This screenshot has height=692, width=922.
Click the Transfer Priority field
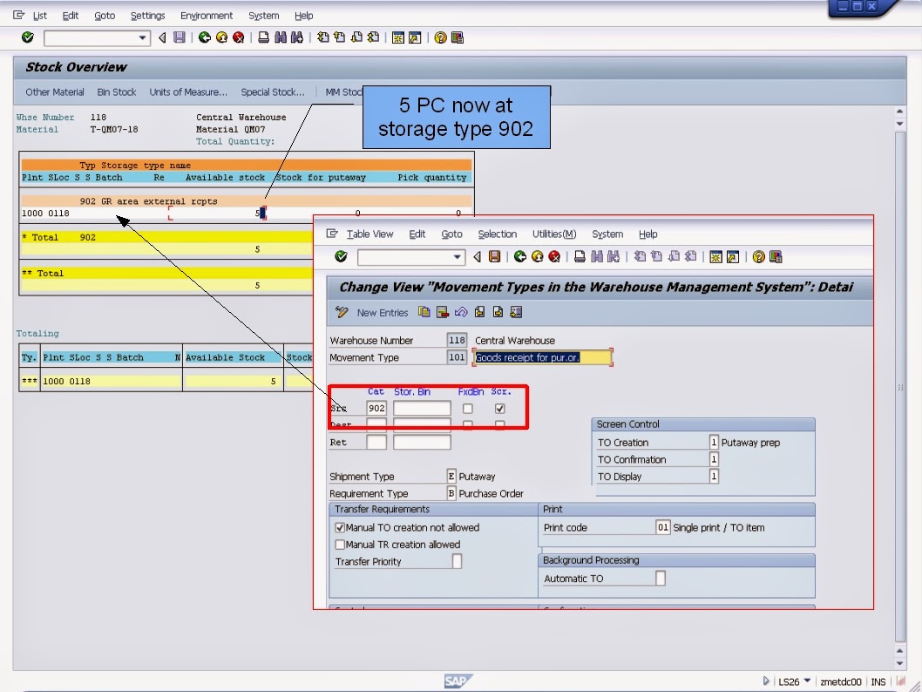pyautogui.click(x=457, y=561)
